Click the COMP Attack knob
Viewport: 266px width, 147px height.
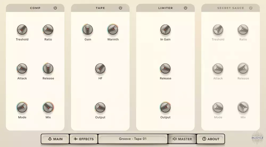(22, 68)
